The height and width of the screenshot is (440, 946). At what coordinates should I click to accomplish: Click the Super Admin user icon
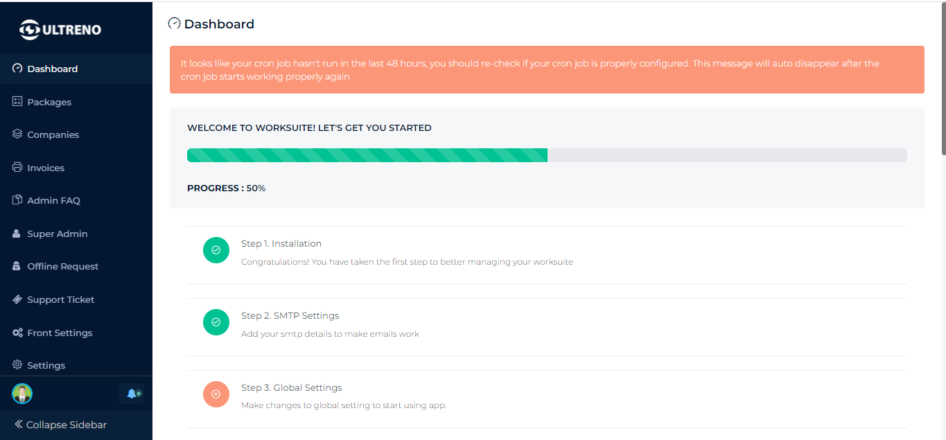[15, 234]
